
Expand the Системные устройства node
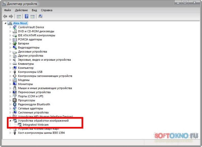coord(10,112)
